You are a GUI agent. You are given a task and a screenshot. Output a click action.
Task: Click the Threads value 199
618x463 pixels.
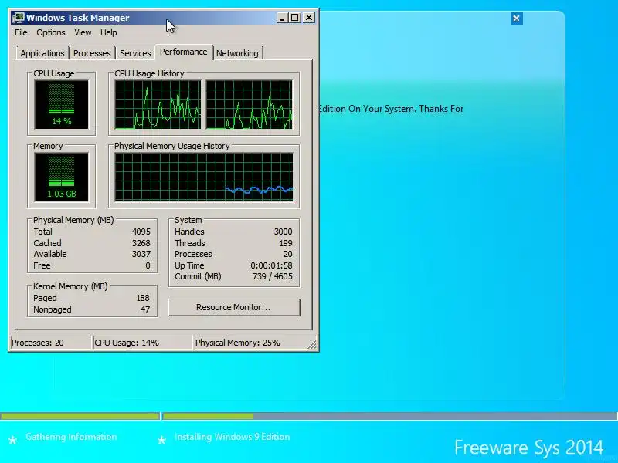286,243
